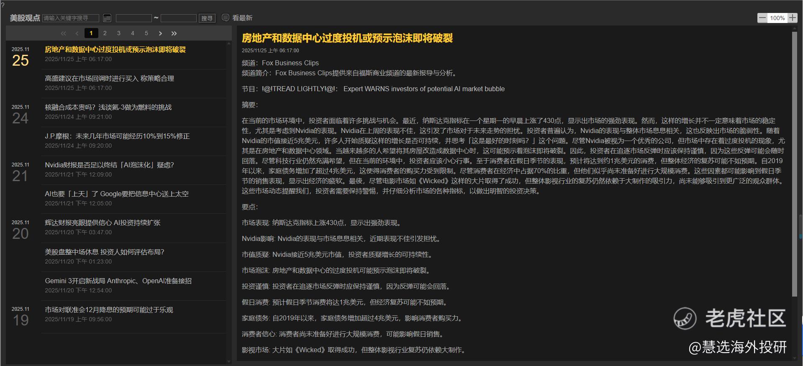Image resolution: width=803 pixels, height=366 pixels.
Task: Click the 摘要: heading
Action: [250, 105]
